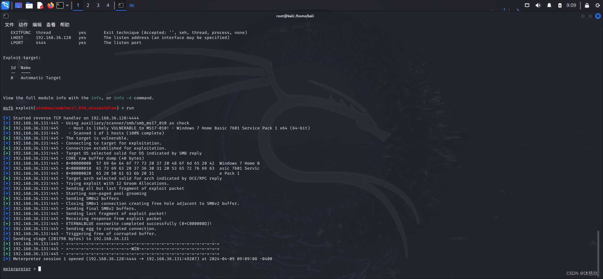
Task: Open the 帮助 menu
Action: pos(64,25)
